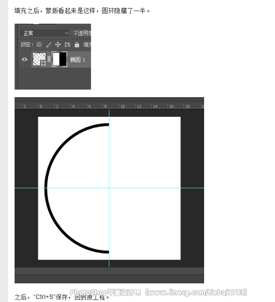Click the layer name 椭圆 1

click(x=77, y=60)
